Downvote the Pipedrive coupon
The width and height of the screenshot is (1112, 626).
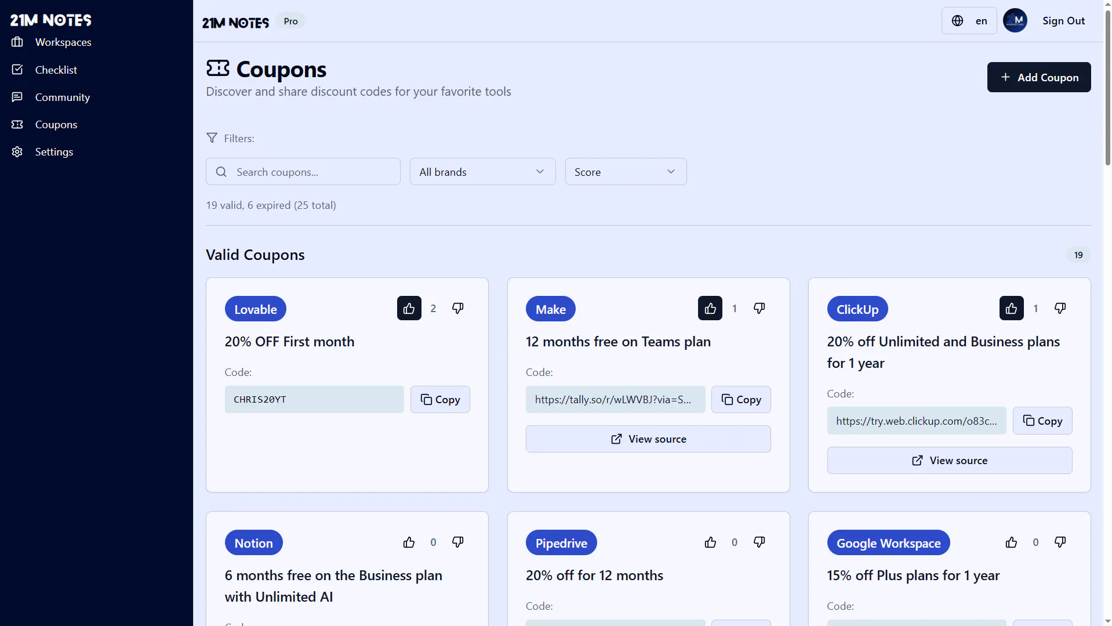tap(759, 542)
